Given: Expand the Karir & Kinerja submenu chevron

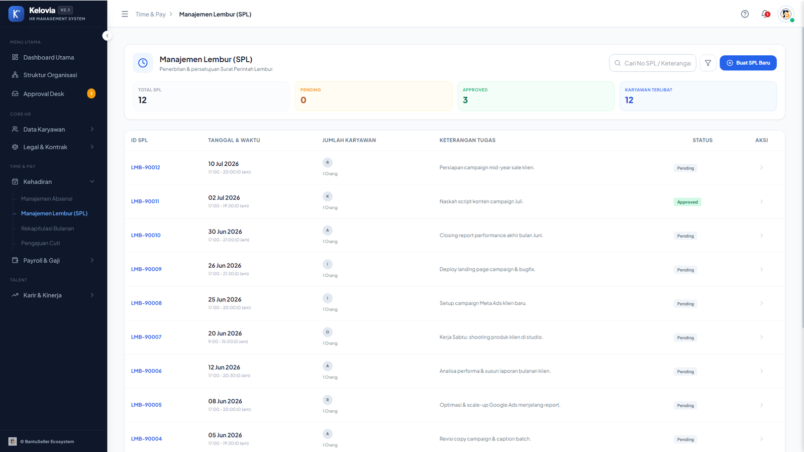Looking at the screenshot, I should tap(92, 295).
